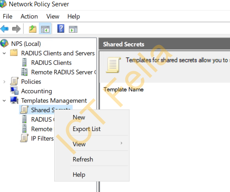The height and width of the screenshot is (192, 230).
Task: Click the Up one level folder icon
Action: pos(32,29)
